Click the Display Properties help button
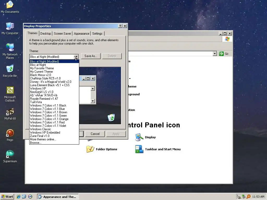 (x=120, y=26)
